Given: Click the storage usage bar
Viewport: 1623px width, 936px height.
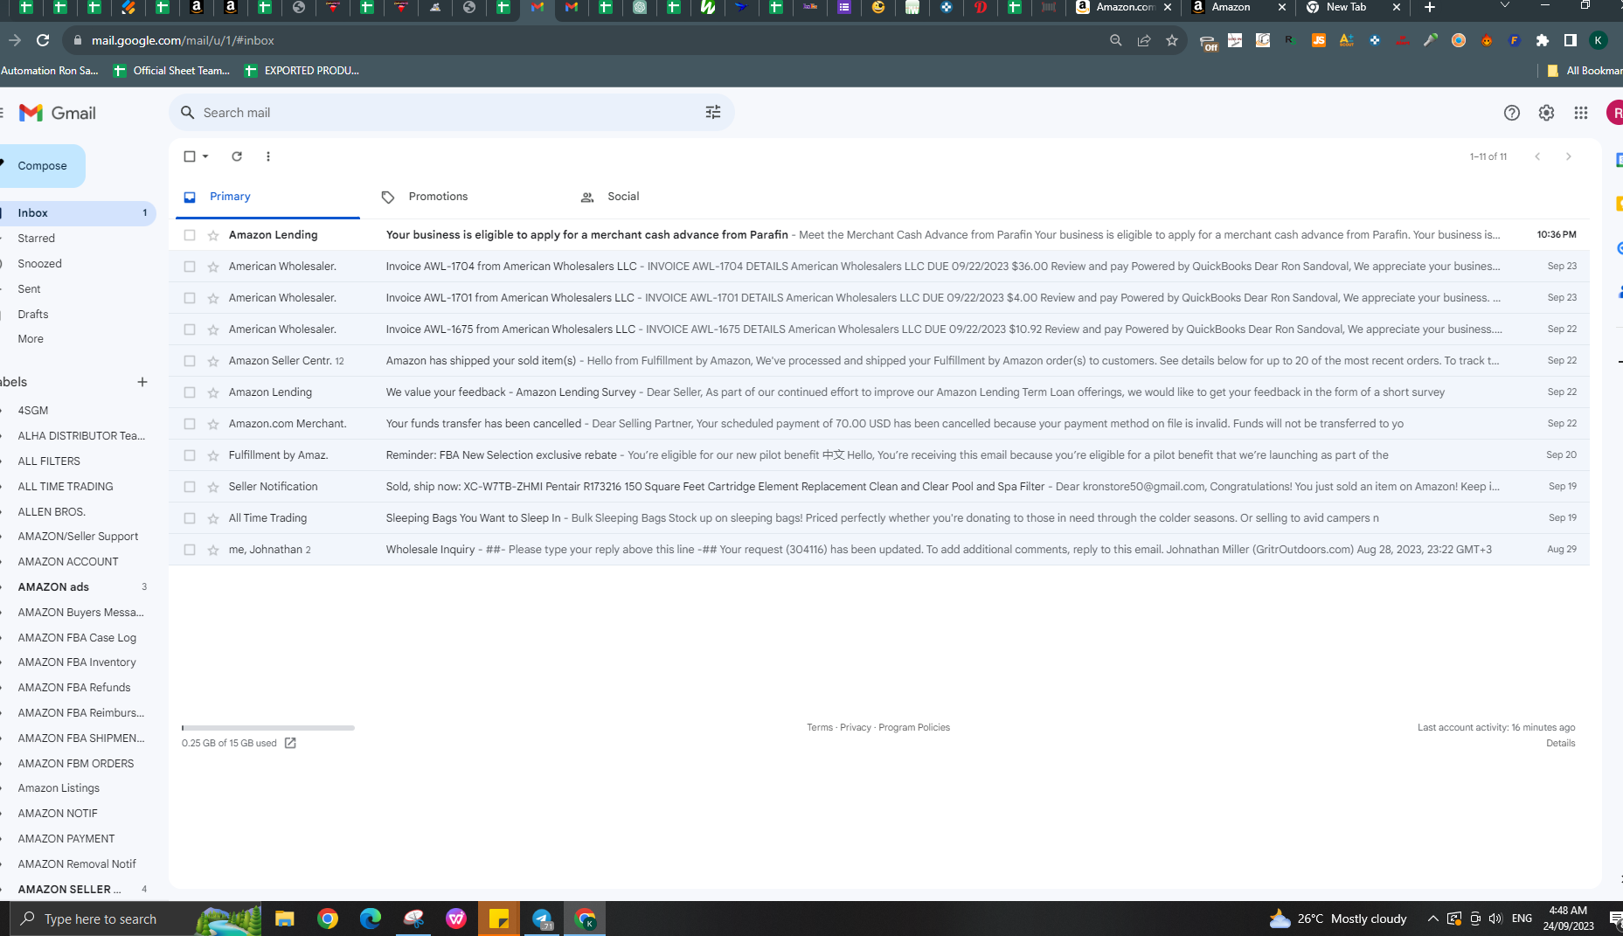Looking at the screenshot, I should pyautogui.click(x=268, y=727).
